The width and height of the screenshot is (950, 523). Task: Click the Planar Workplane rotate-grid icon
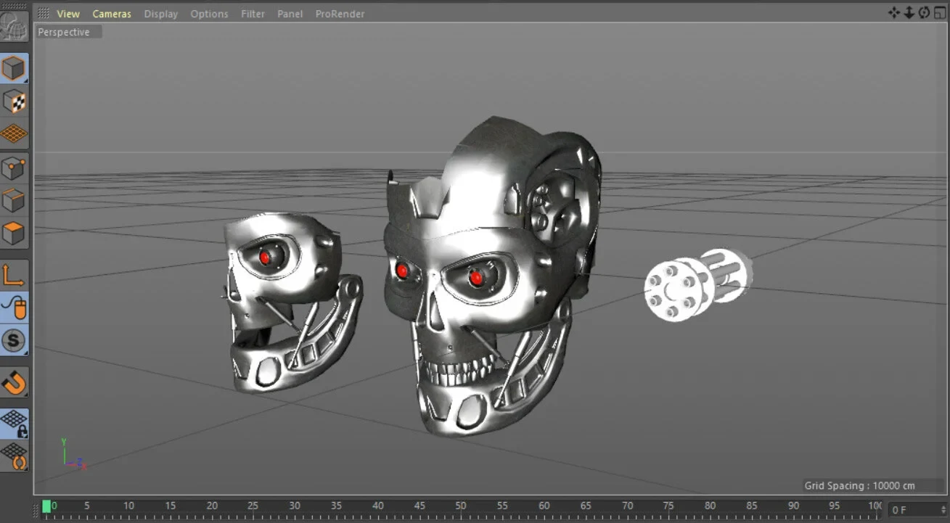pos(14,456)
